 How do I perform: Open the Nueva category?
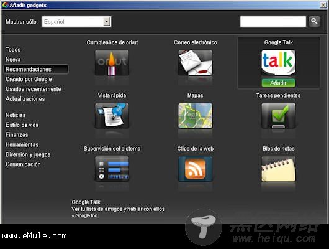tap(13, 59)
